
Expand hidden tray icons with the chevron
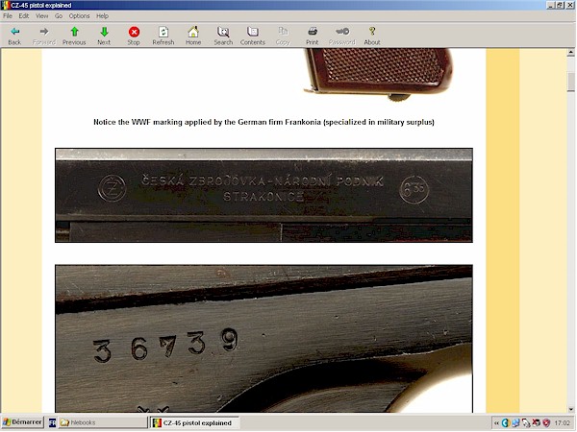tap(496, 423)
